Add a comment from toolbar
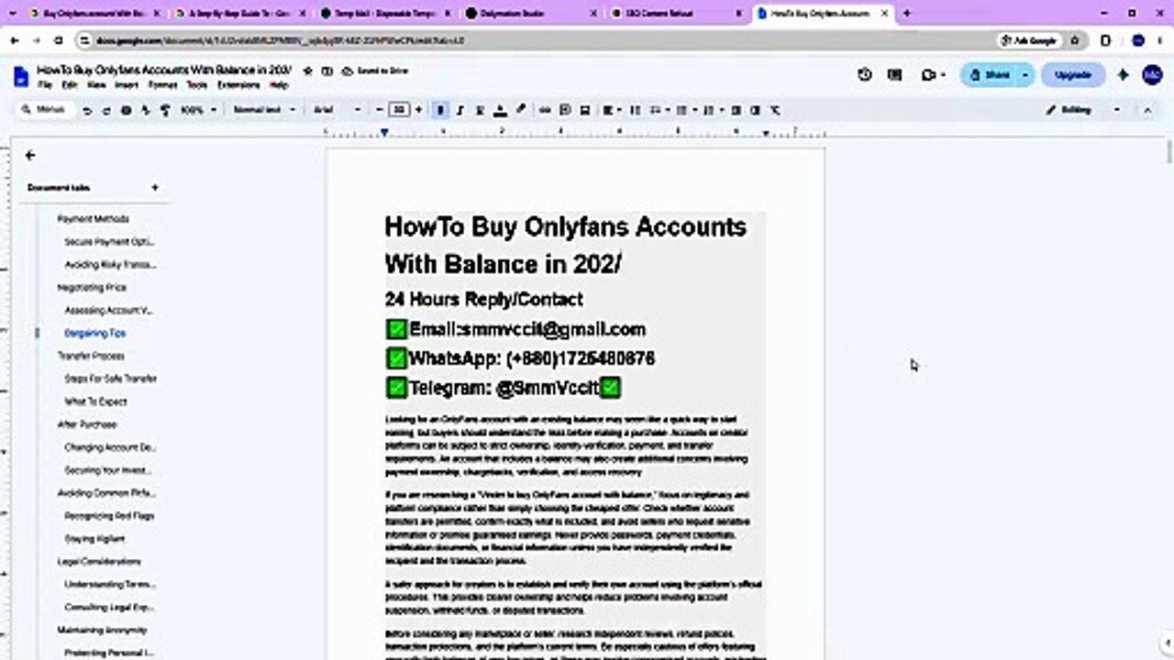Screen dimensions: 1174x660 [565, 110]
